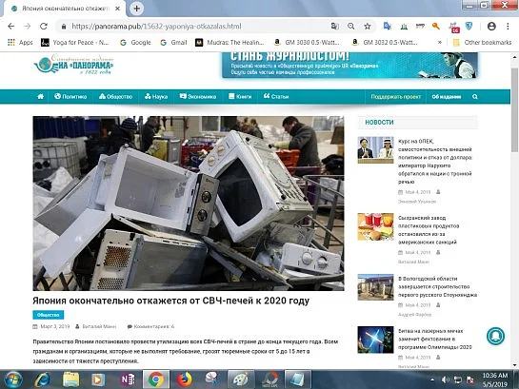This screenshot has width=519, height=389.
Task: Click the round notification bell button
Action: click(x=495, y=336)
